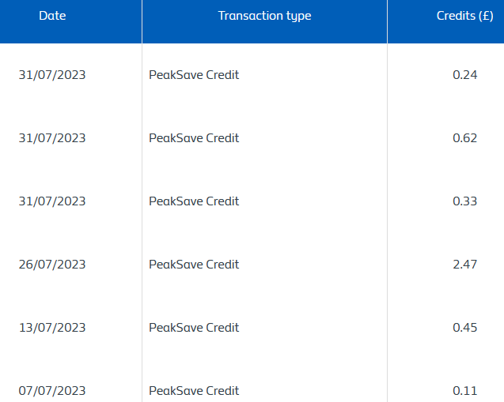
Task: Click the 31/07/2023 date beside 0.33
Action: (52, 201)
